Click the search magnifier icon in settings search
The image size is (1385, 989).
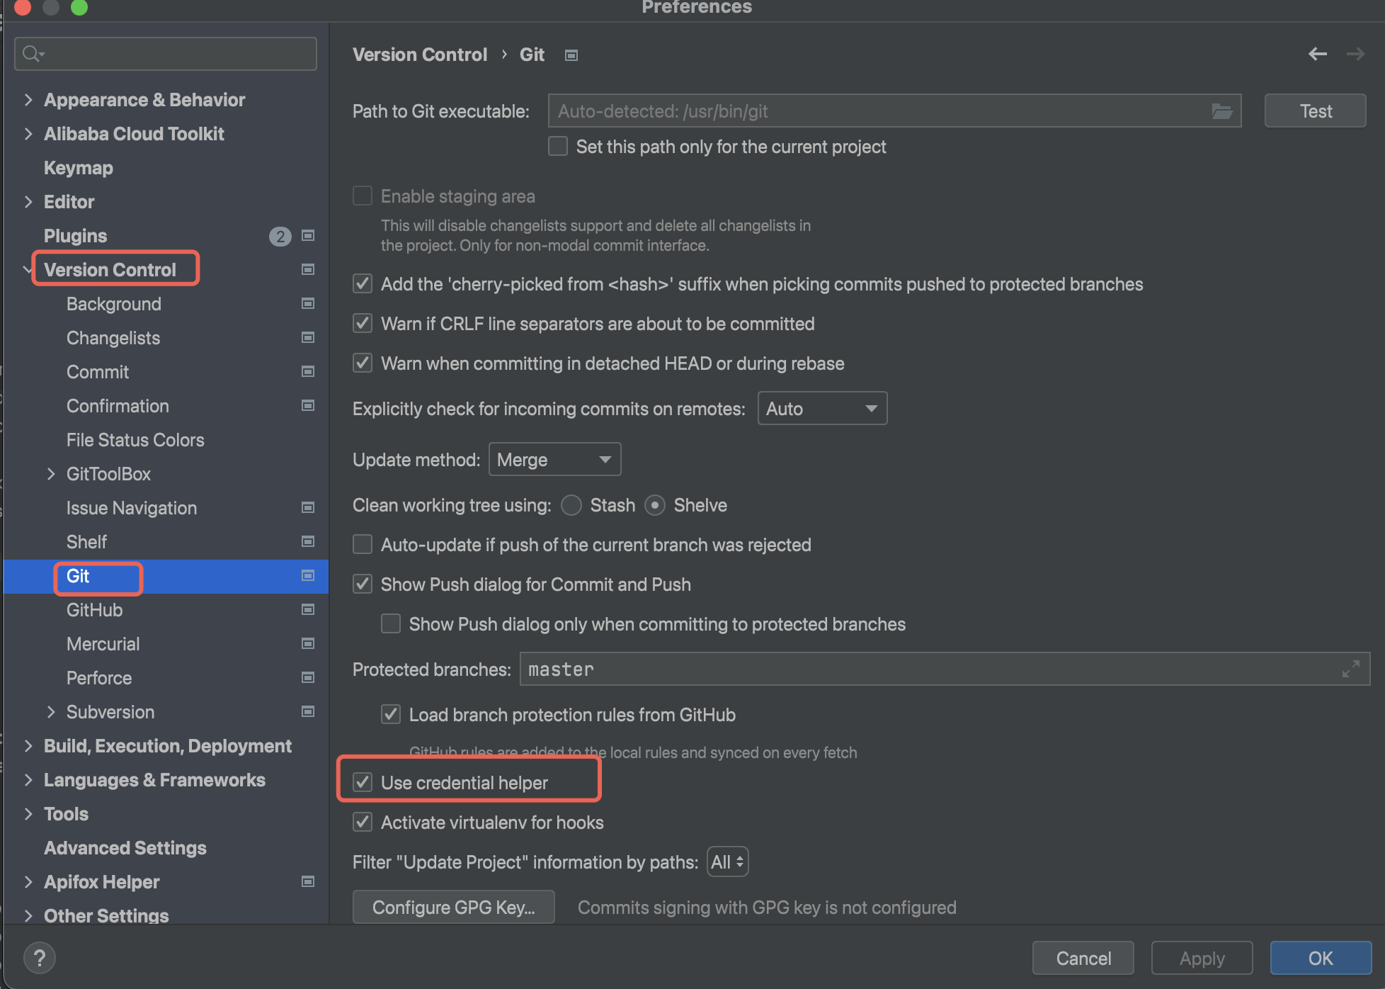pyautogui.click(x=32, y=54)
